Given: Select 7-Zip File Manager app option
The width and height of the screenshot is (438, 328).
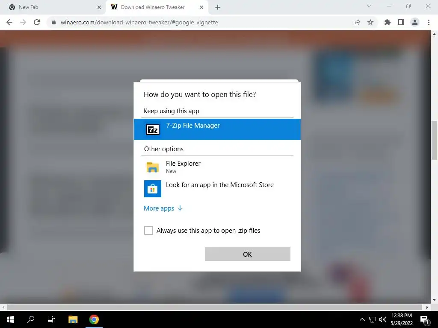Looking at the screenshot, I should (217, 129).
